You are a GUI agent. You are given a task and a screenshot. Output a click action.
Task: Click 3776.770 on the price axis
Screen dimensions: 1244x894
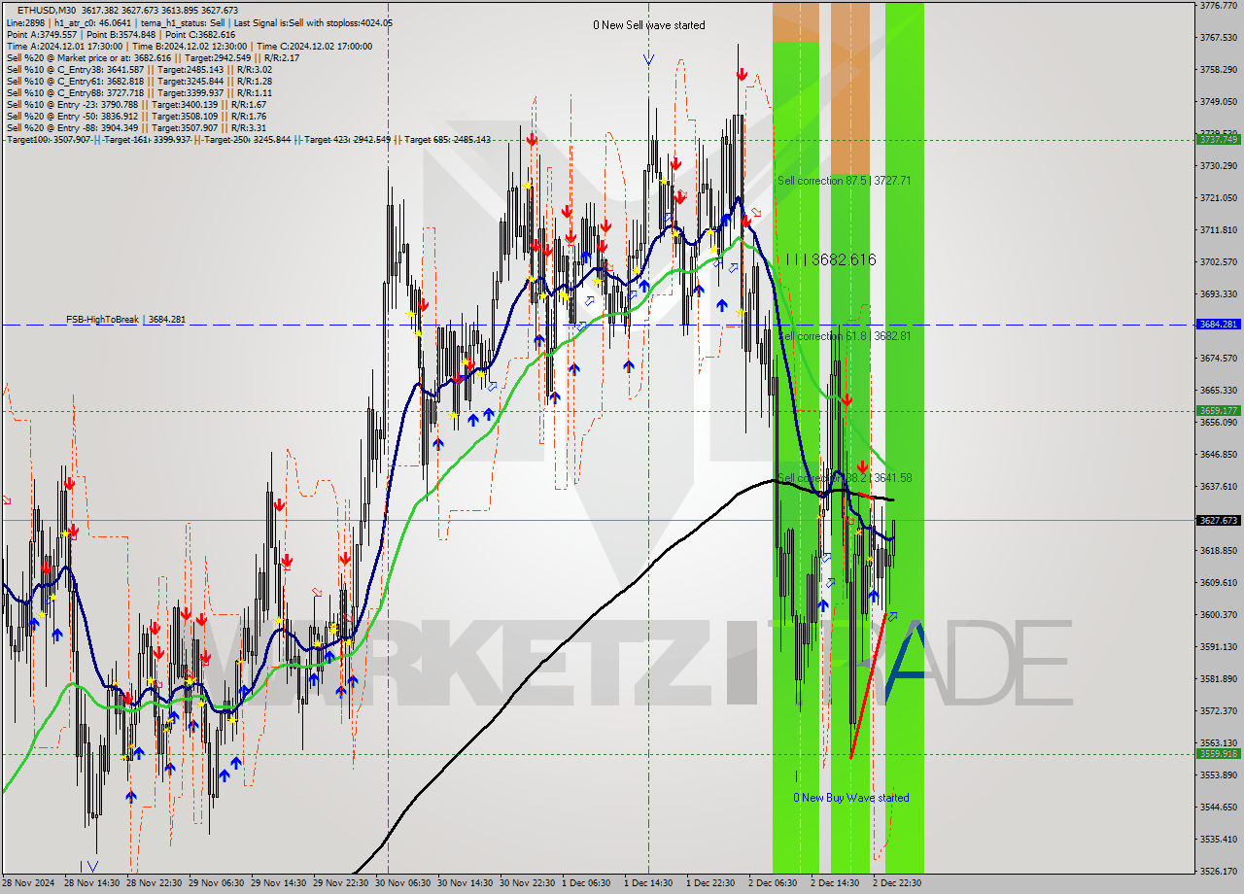point(1219,5)
